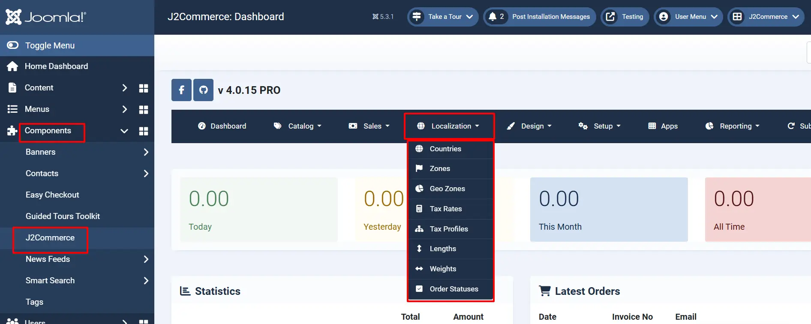Open the User Menu dropdown
The image size is (811, 324).
pos(688,17)
